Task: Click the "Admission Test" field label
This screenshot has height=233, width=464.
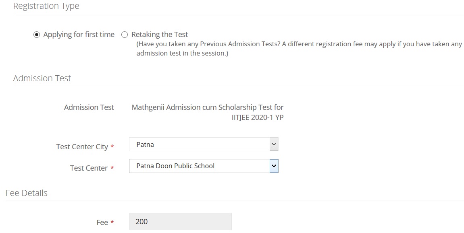Action: click(x=89, y=107)
